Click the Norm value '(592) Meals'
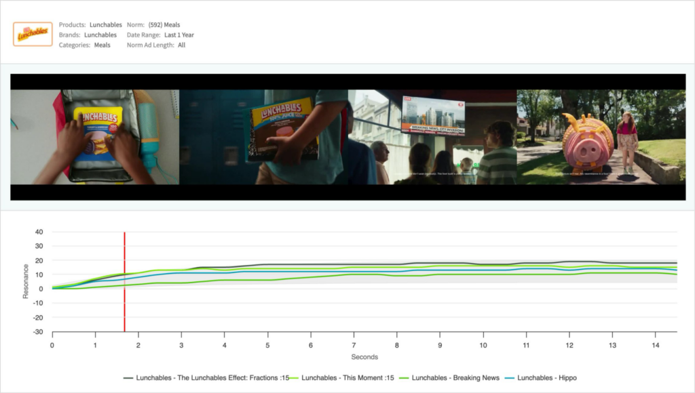This screenshot has width=695, height=393. point(164,25)
